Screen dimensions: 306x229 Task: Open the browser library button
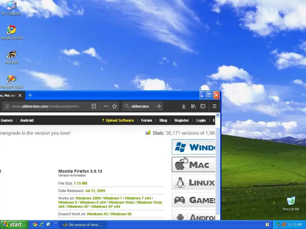click(x=193, y=106)
